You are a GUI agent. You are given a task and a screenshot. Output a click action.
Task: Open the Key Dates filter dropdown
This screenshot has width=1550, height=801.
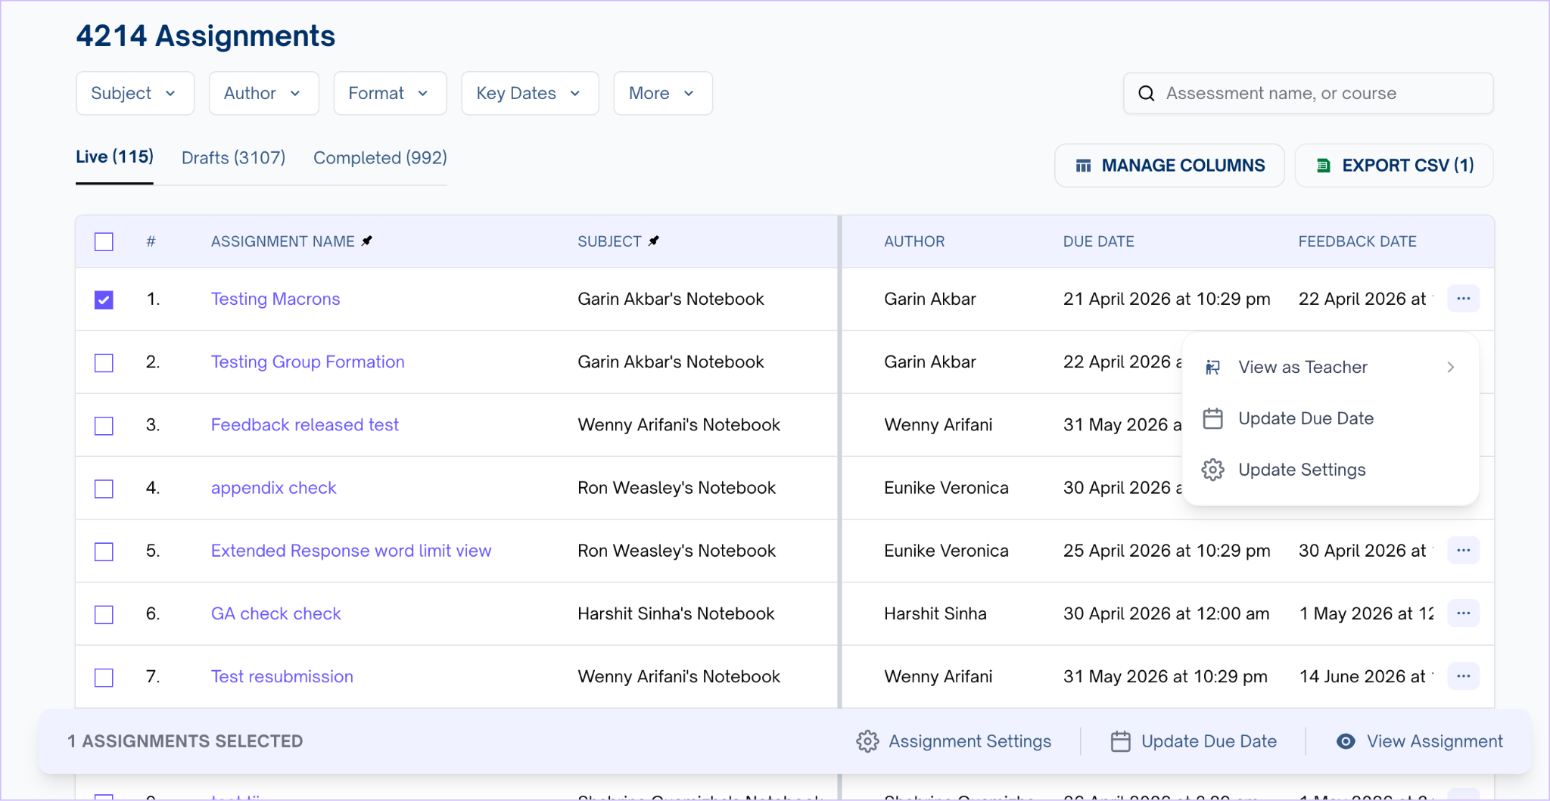(x=529, y=93)
